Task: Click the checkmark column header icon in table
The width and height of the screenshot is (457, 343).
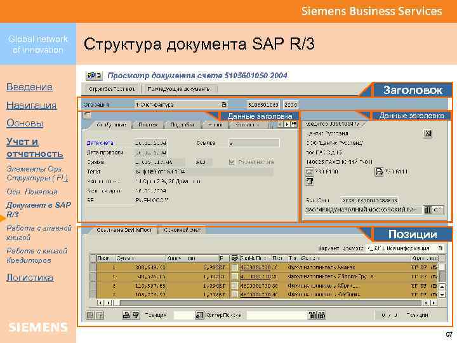Action: (x=234, y=258)
